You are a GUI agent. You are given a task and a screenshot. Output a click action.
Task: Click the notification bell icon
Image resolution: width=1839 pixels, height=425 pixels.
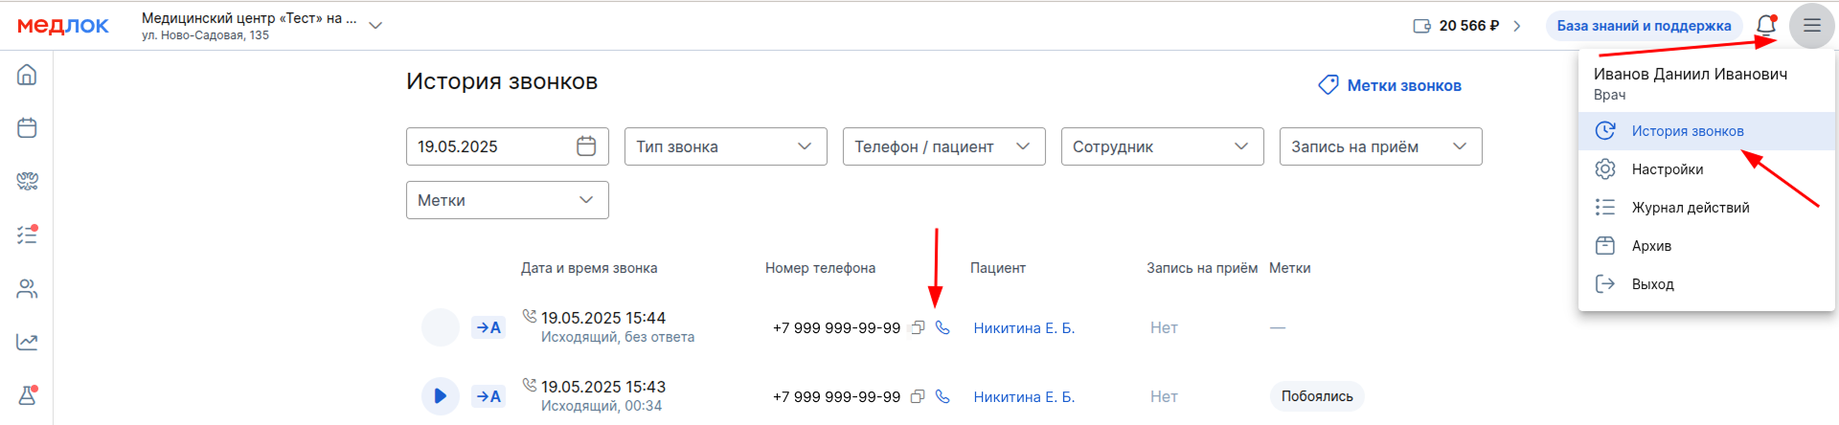pos(1766,25)
